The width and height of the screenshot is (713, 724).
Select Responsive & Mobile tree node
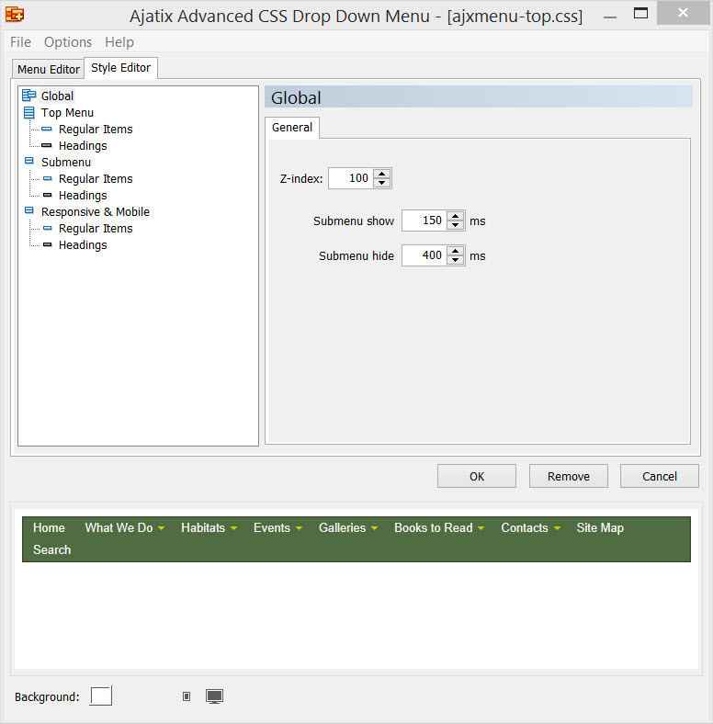click(x=96, y=212)
